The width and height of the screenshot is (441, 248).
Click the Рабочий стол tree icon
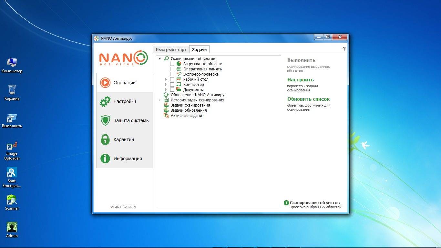click(179, 79)
